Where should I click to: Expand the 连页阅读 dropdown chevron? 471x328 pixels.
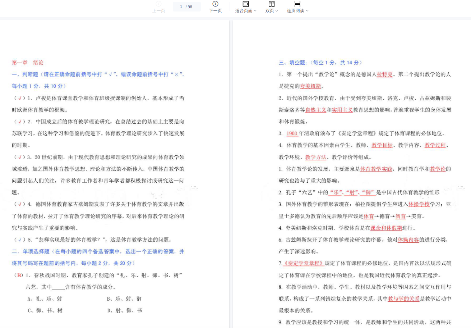(x=307, y=11)
